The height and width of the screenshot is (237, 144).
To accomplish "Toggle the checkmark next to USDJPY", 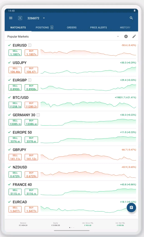I will [9, 63].
